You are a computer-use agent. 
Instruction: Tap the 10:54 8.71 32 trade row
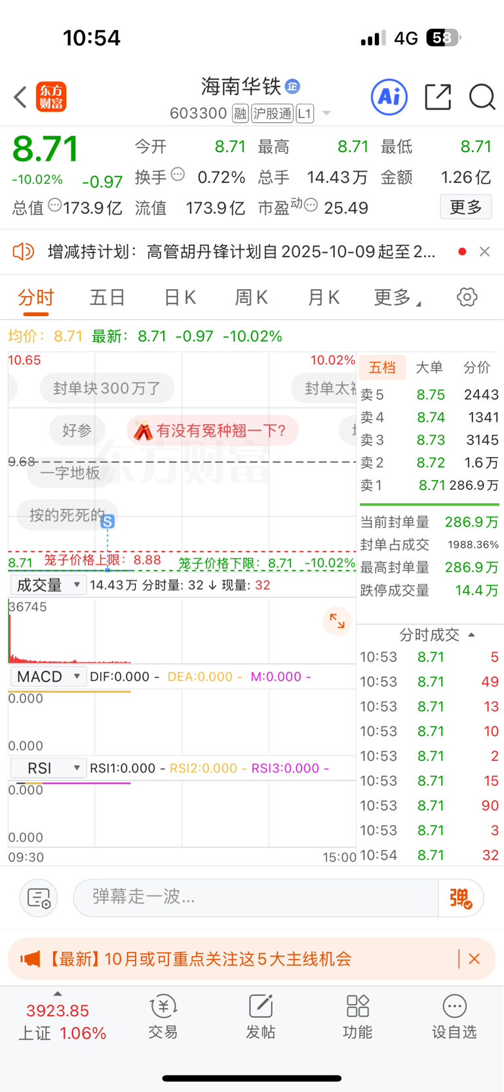click(x=430, y=855)
